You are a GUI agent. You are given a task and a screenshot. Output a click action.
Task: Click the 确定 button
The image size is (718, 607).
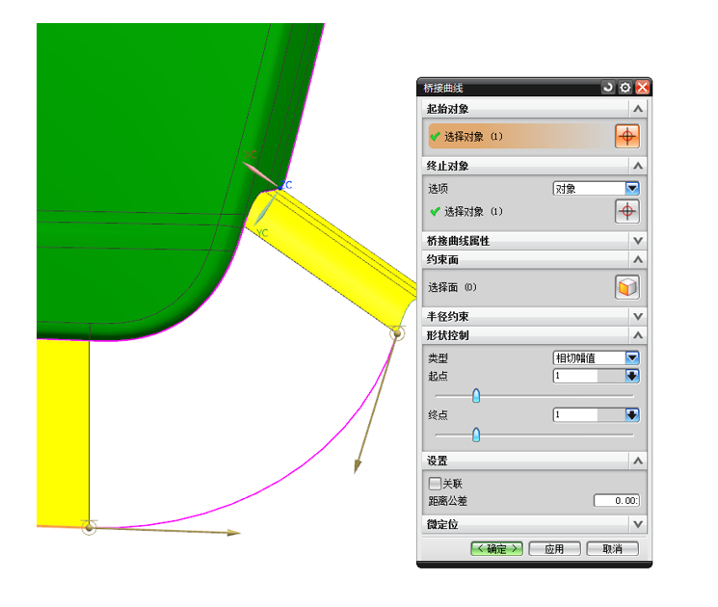(x=497, y=548)
